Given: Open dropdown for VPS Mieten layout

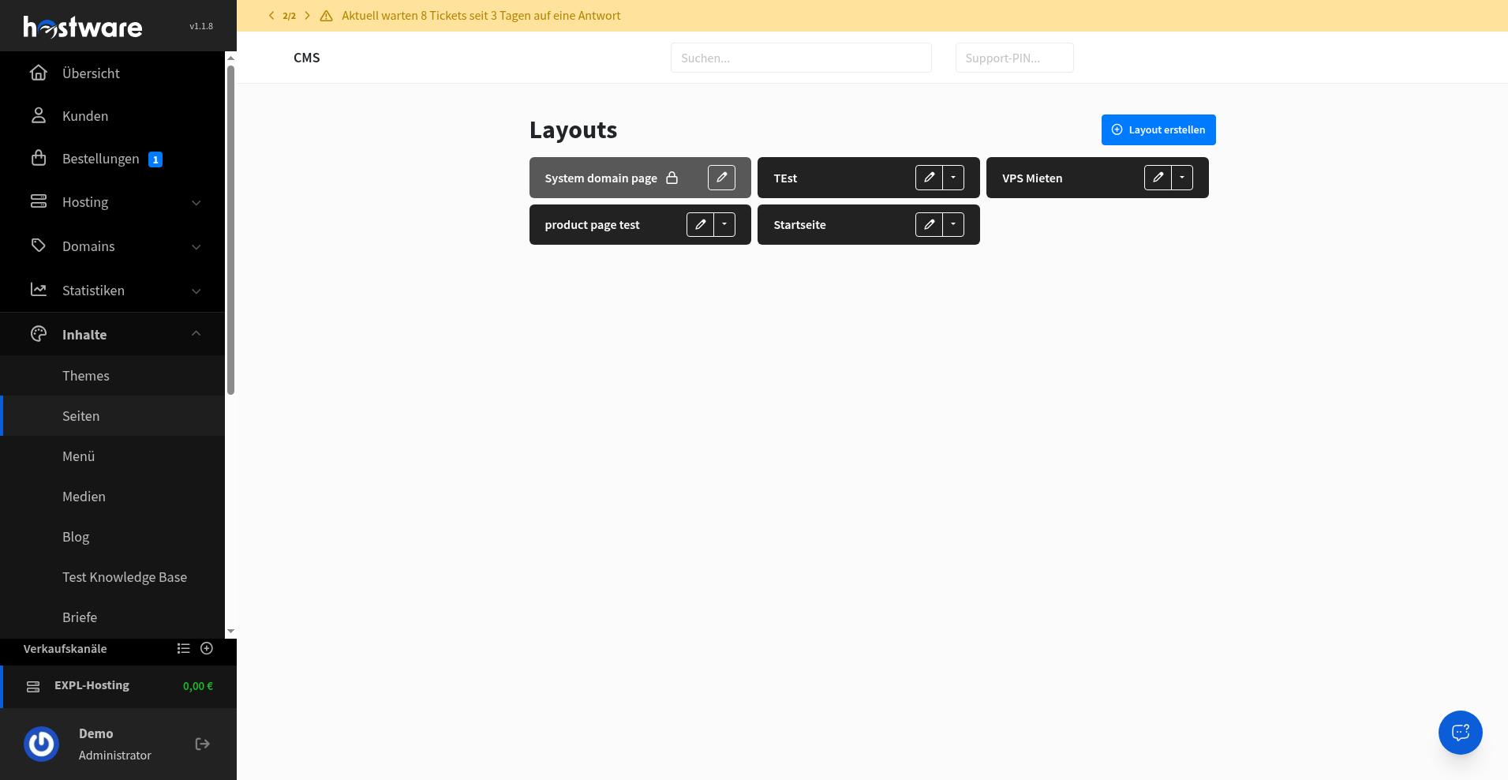Looking at the screenshot, I should click(1182, 178).
